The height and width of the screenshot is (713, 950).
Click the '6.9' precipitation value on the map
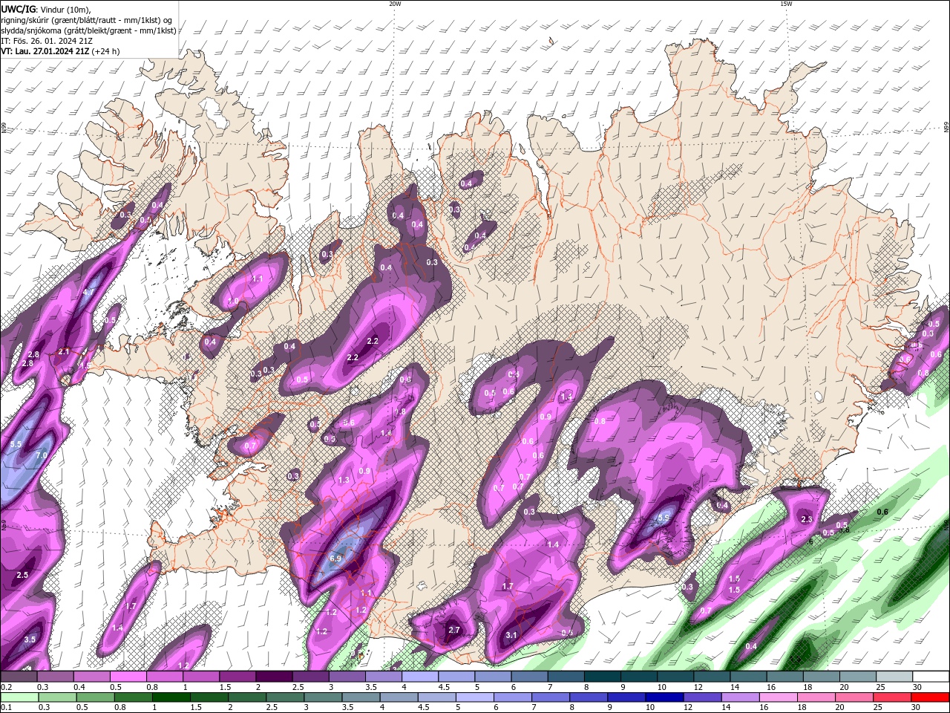coord(335,559)
